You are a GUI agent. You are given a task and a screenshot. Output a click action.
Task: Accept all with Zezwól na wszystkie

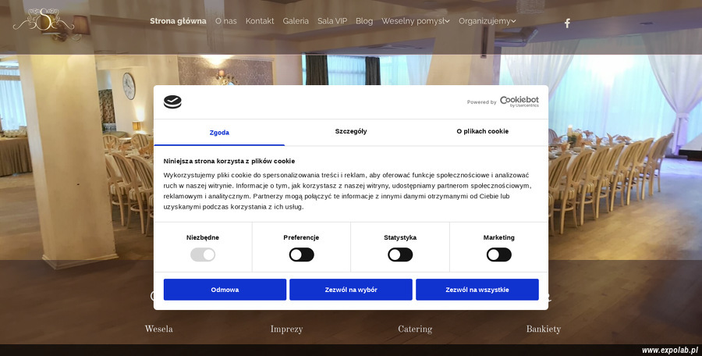pyautogui.click(x=477, y=290)
